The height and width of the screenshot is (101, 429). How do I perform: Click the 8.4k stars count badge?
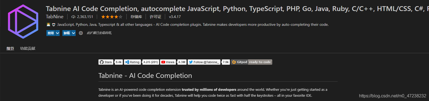[x=119, y=62]
